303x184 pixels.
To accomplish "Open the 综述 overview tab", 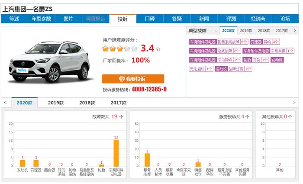I will [14, 19].
